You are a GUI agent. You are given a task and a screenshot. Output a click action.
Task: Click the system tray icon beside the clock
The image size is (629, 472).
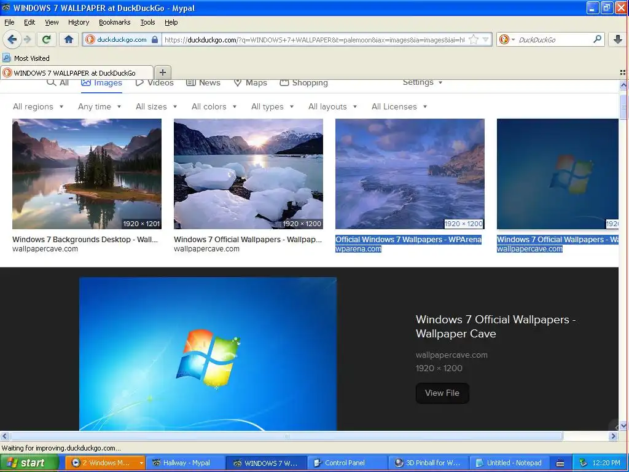tap(583, 463)
